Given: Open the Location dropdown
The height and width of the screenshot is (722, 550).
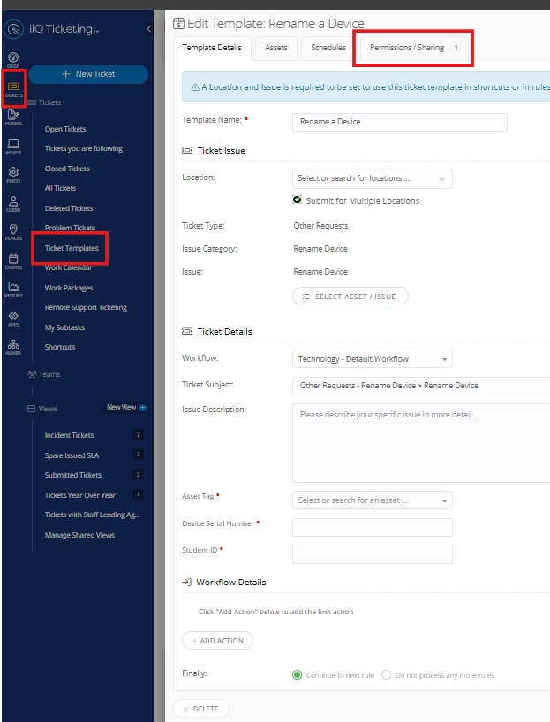Looking at the screenshot, I should (373, 178).
